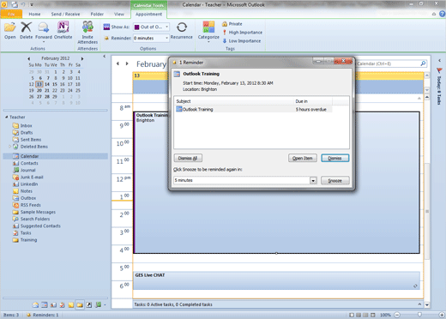This screenshot has height=319, width=446.
Task: Toggle Low Importance tag
Action: pyautogui.click(x=242, y=41)
